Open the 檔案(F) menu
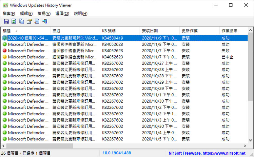This screenshot has height=157, width=254. [9, 13]
